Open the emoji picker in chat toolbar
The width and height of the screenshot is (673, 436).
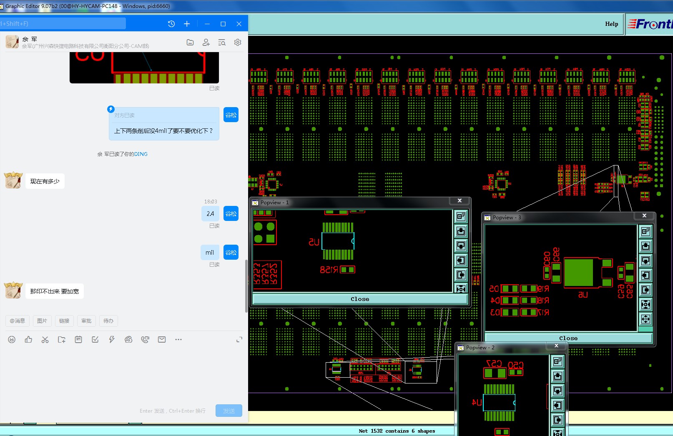(x=12, y=340)
